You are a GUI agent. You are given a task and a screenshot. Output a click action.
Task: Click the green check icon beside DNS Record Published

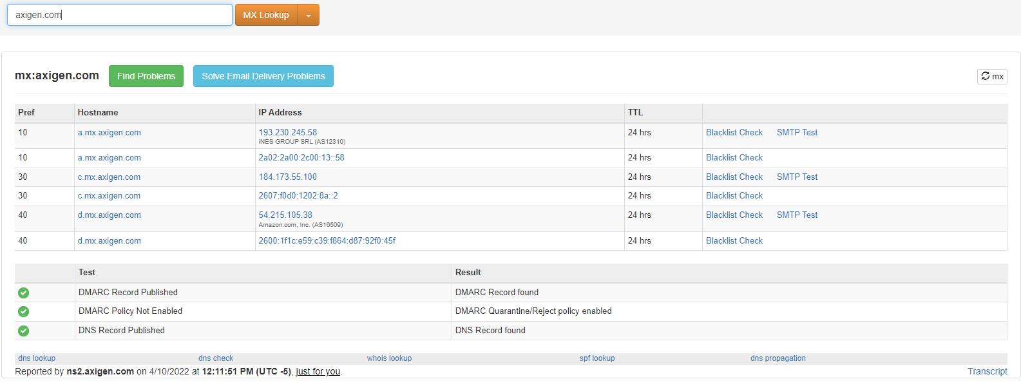click(x=24, y=331)
